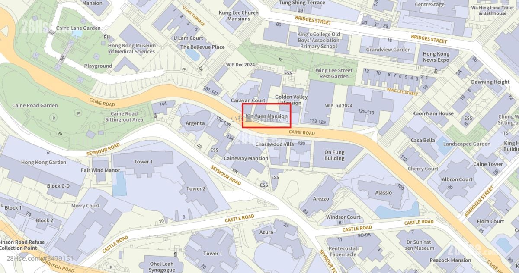Click the Arezzo building label

pos(320,199)
